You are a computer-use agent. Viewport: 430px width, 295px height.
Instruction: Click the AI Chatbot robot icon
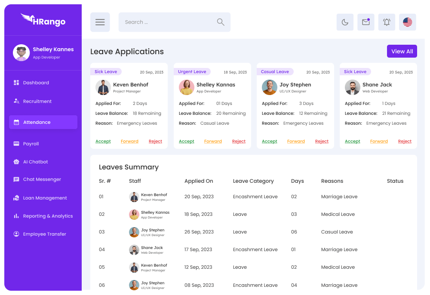click(16, 162)
